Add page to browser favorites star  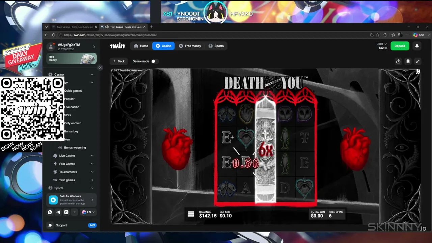click(x=378, y=35)
